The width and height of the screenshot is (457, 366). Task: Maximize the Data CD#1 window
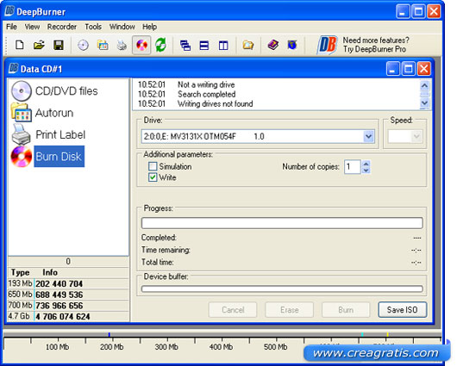tap(409, 69)
